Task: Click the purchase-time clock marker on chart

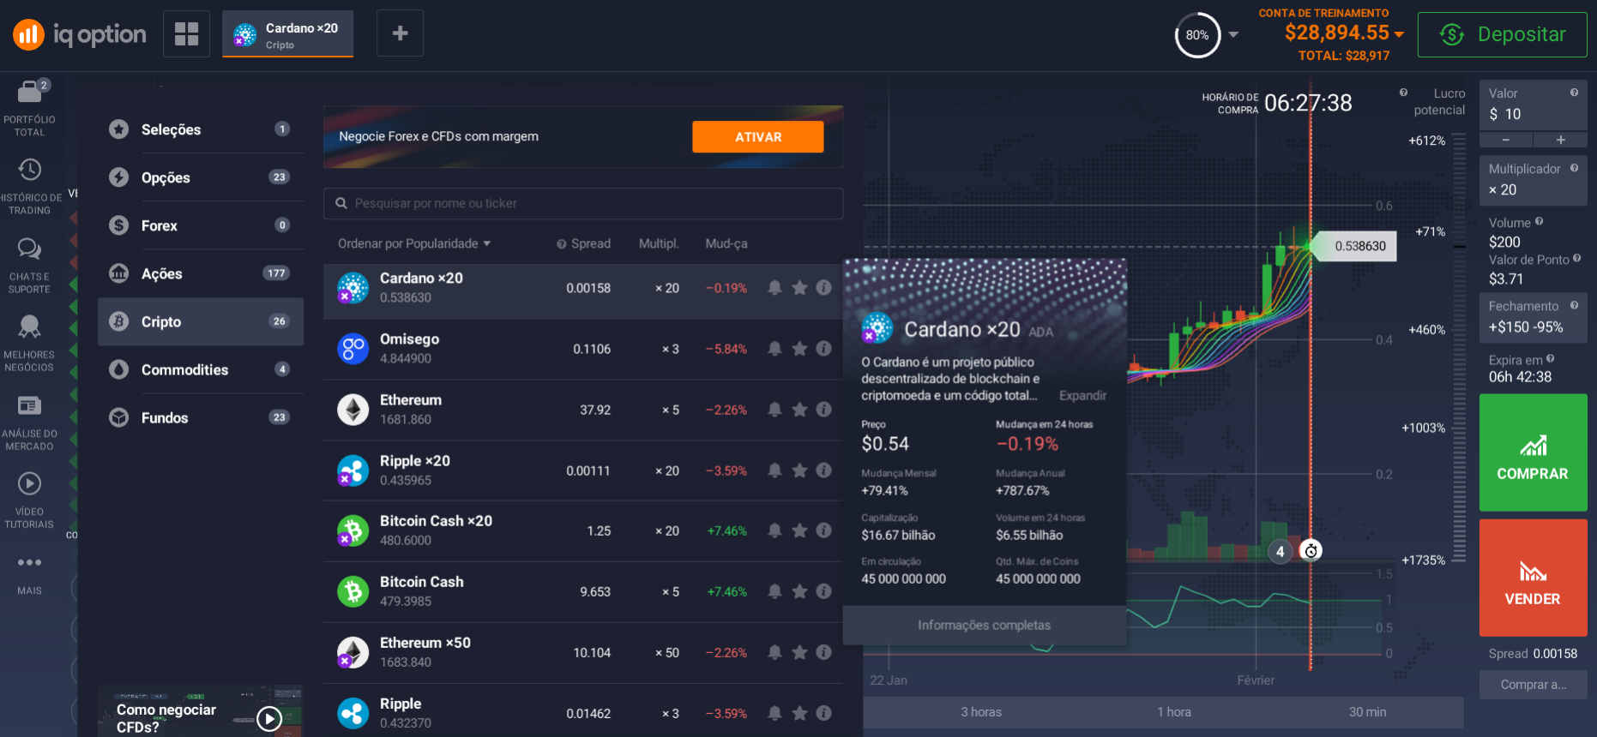Action: point(1311,551)
